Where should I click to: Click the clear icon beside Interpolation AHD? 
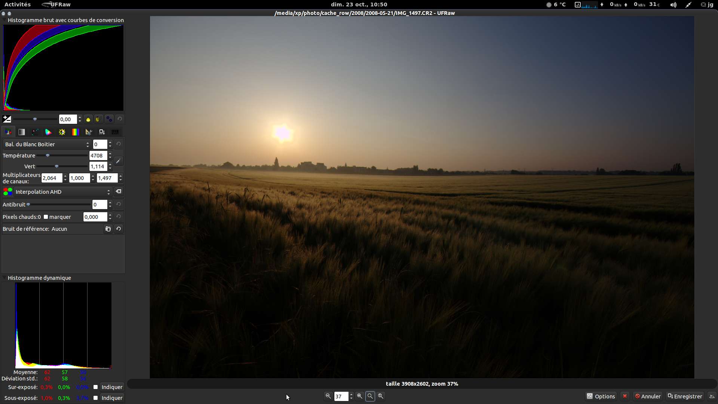119,192
